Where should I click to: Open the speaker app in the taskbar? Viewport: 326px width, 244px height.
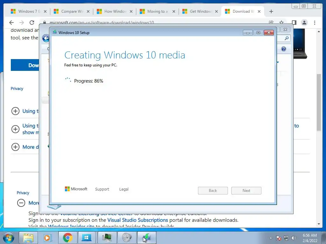click(127, 238)
